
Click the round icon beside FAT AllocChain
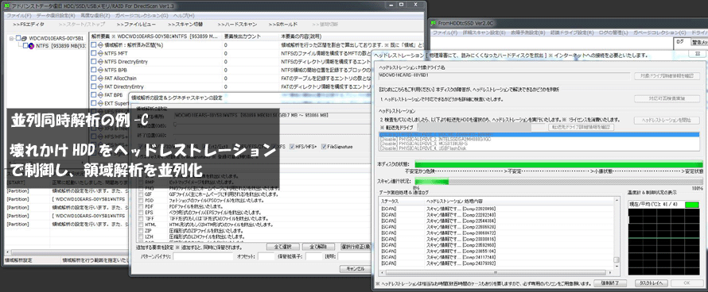tap(100, 79)
